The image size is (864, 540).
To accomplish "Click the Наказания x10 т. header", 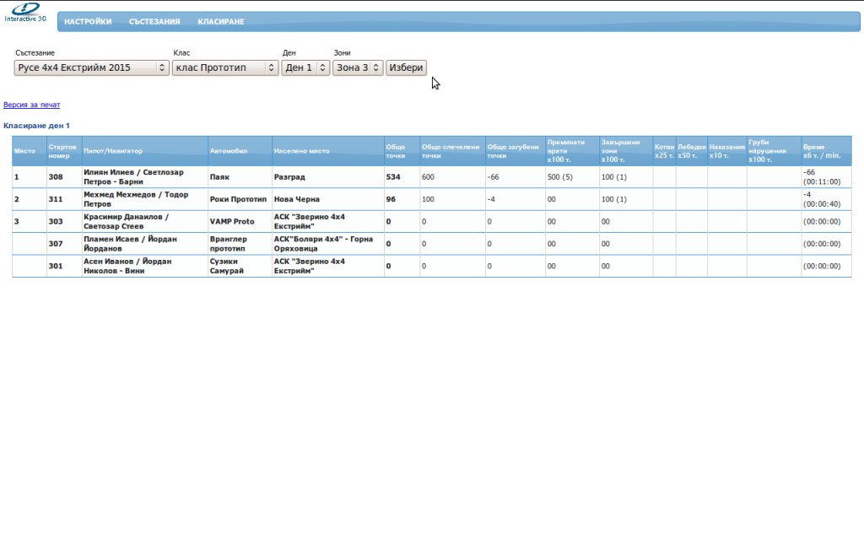I will (726, 151).
